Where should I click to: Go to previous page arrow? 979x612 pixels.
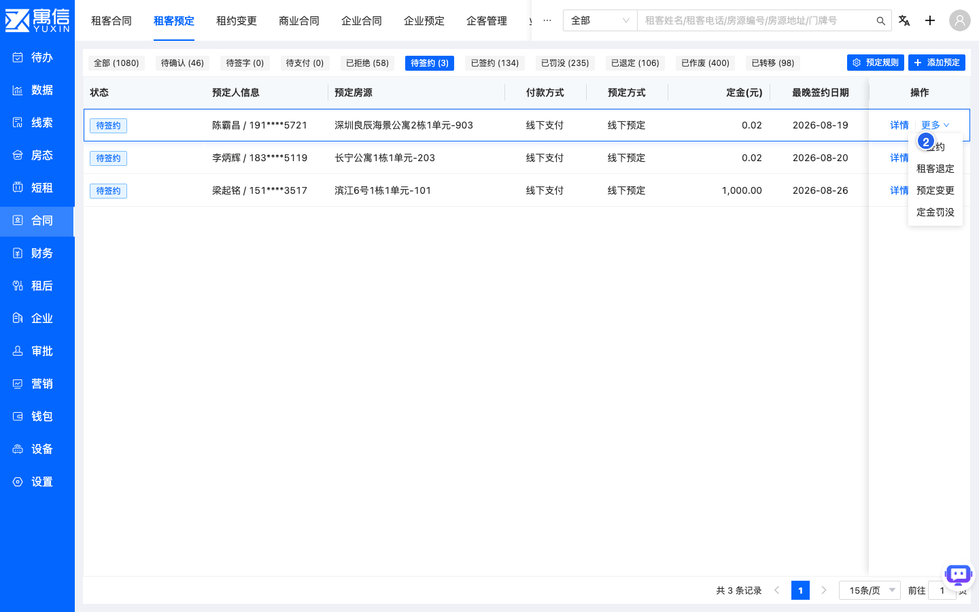pyautogui.click(x=777, y=590)
